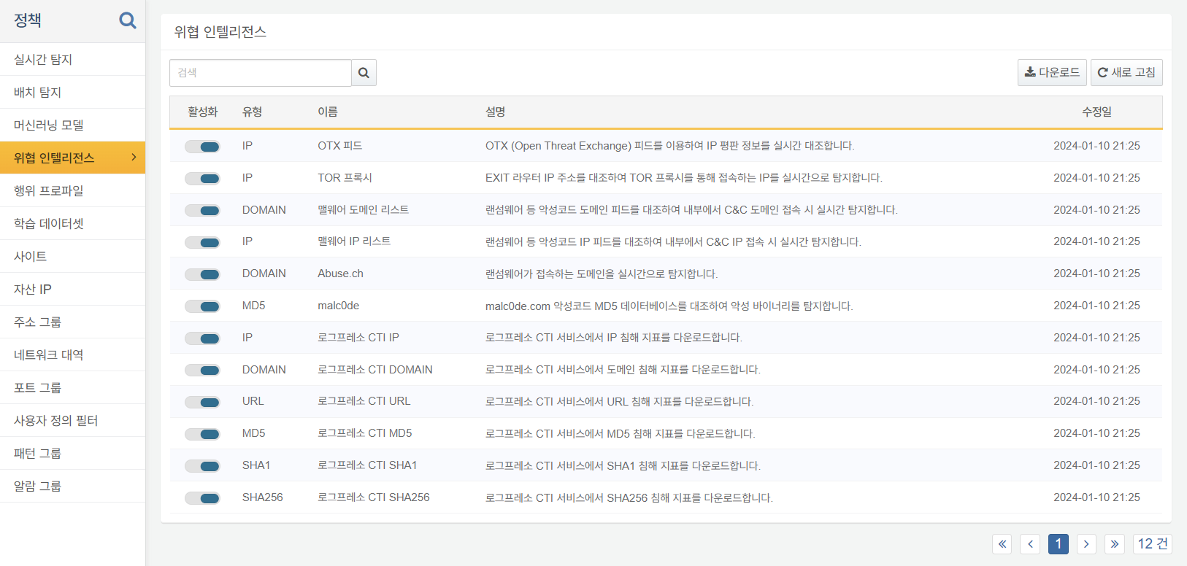This screenshot has width=1187, height=566.
Task: Toggle 로그프레소 CTI IP switch
Action: (x=202, y=338)
